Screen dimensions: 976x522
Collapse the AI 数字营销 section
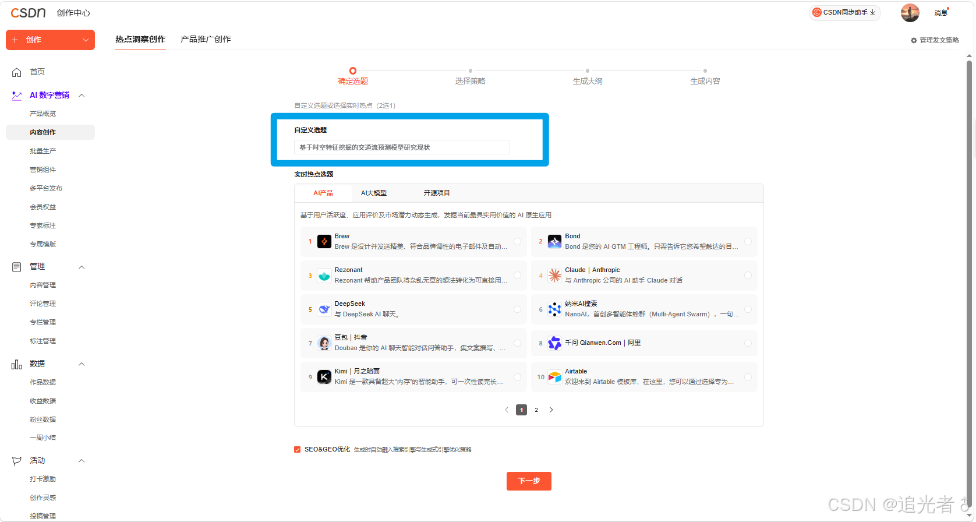82,96
